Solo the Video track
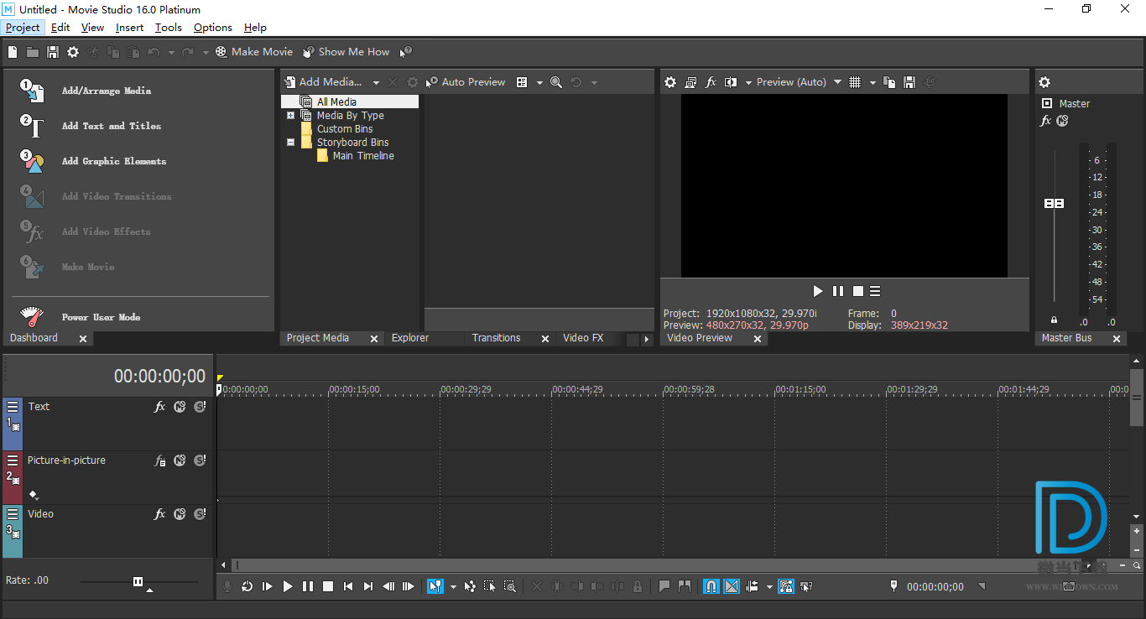Screen dimensions: 1146x619 point(200,514)
